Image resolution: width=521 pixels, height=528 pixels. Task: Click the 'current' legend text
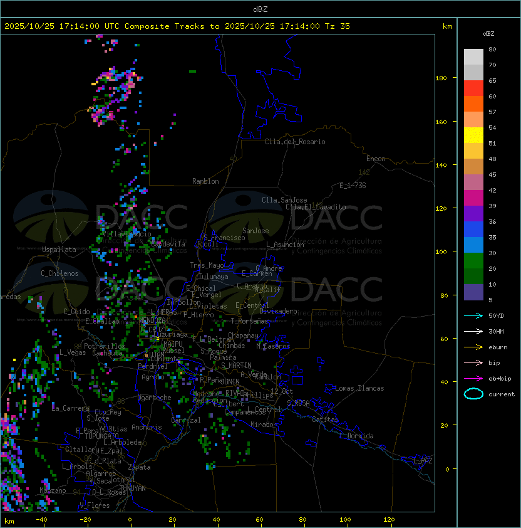[x=502, y=394]
